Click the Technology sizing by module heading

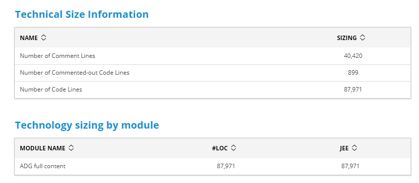87,125
